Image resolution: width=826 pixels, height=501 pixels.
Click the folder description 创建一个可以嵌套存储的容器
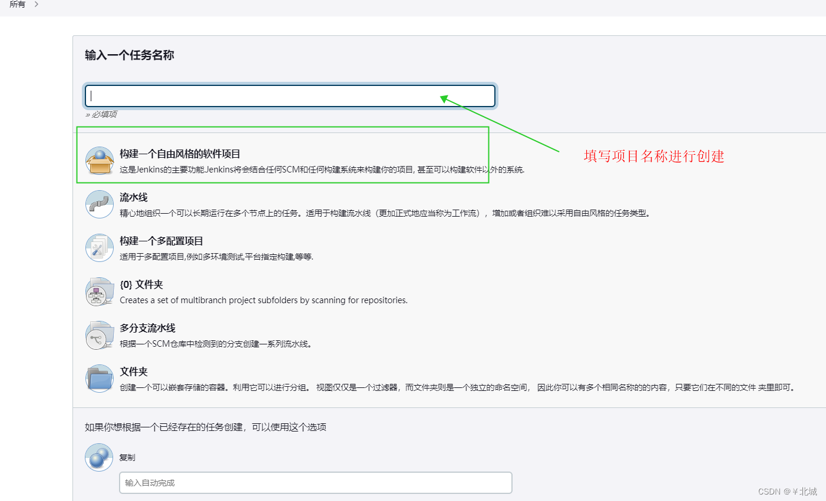(459, 387)
